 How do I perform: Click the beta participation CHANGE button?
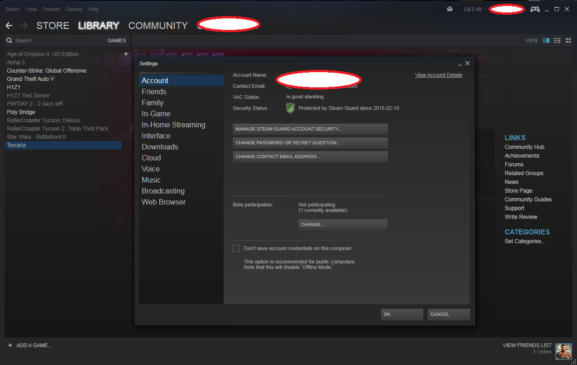pos(343,225)
